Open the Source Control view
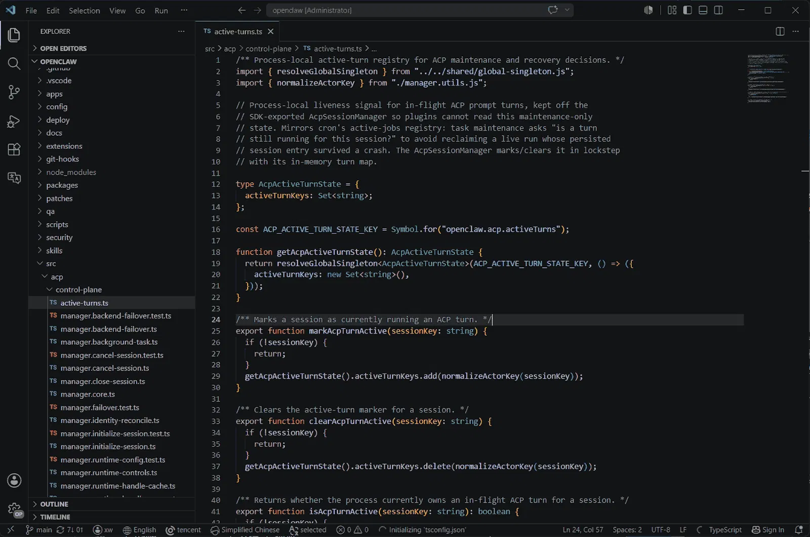This screenshot has width=810, height=537. (14, 92)
